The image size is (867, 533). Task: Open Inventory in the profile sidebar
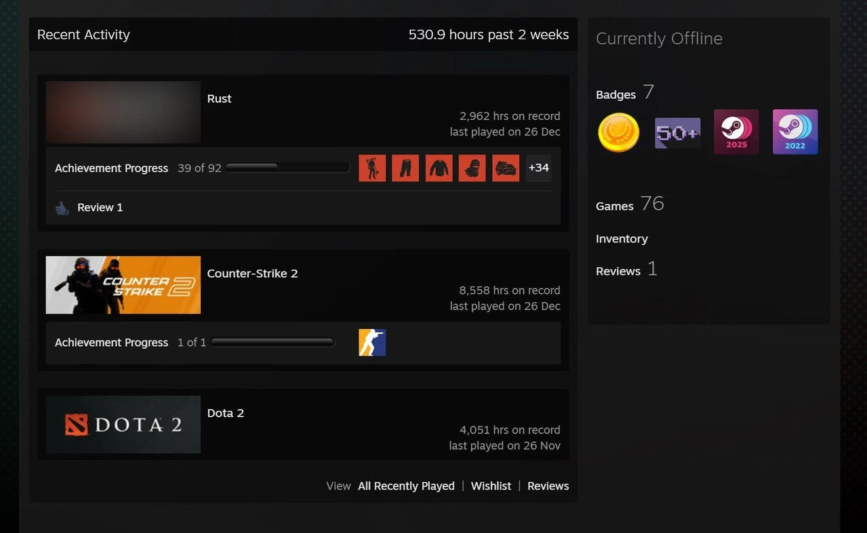click(622, 239)
